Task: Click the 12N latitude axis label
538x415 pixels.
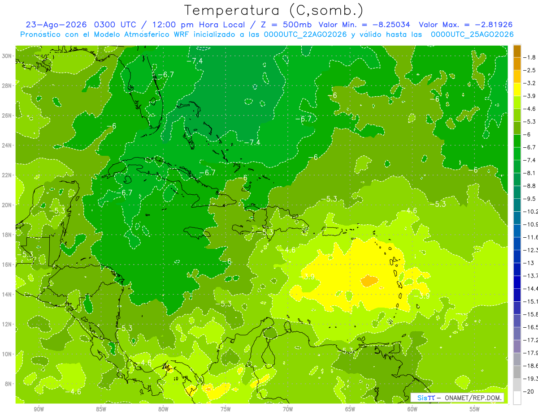Action: pos(7,324)
